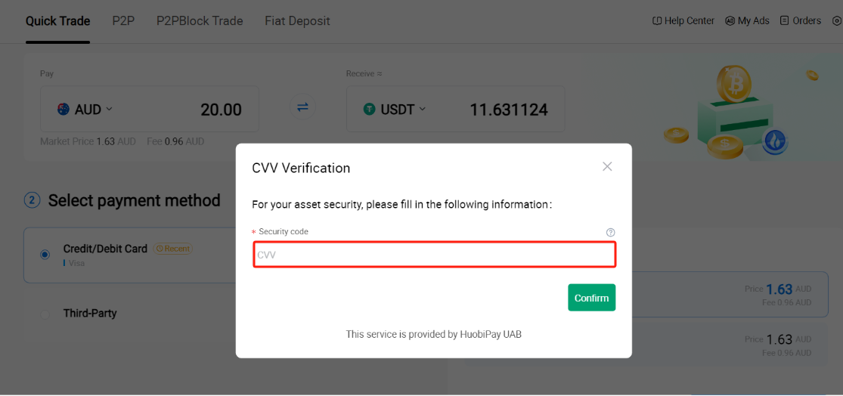Open the Fiat Deposit tab
Image resolution: width=843 pixels, height=396 pixels.
pyautogui.click(x=297, y=21)
